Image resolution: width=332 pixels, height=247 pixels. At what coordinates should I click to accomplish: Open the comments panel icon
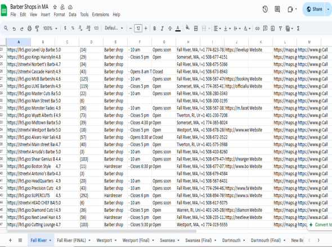click(x=277, y=9)
